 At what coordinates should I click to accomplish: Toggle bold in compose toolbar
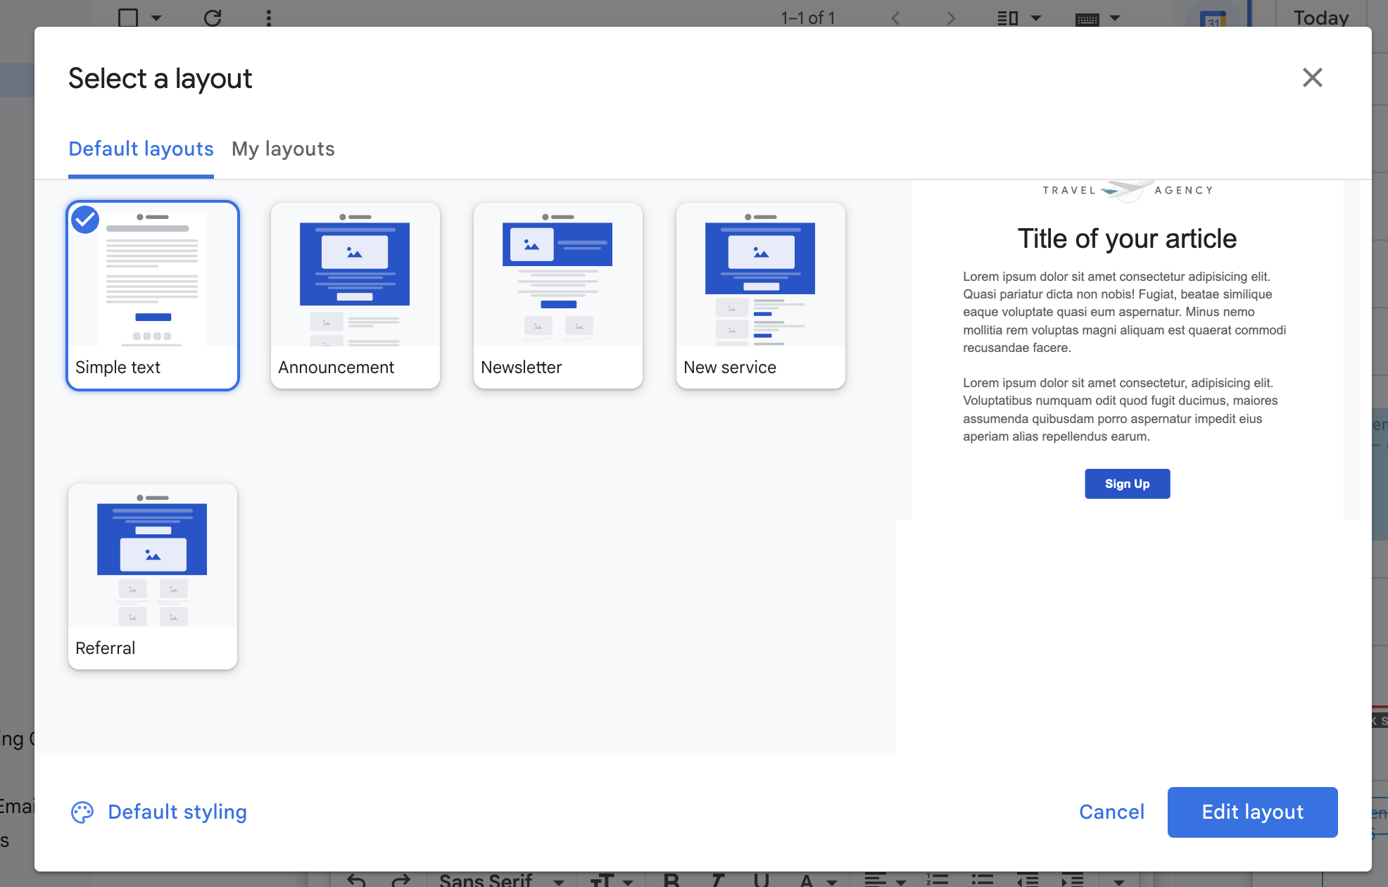click(x=671, y=880)
